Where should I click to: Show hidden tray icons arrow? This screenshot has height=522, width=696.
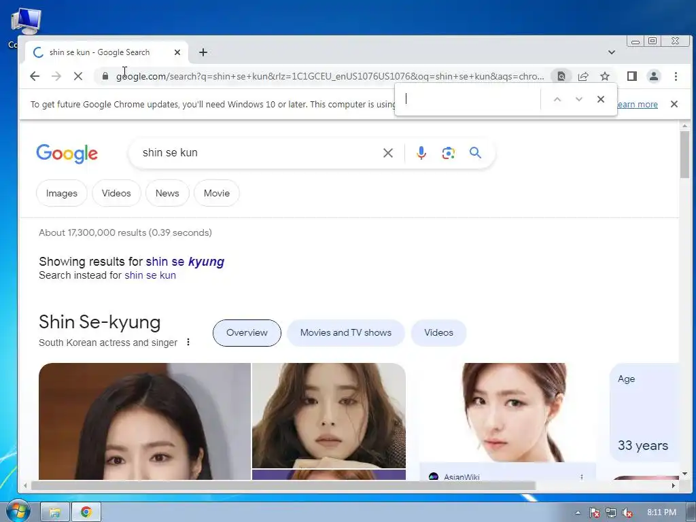tap(578, 512)
